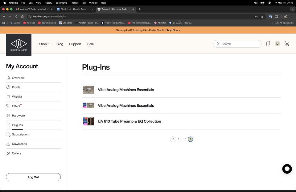Expand the Chrome tab search chevron
Viewport: 296px width, 192px height.
tap(292, 9)
